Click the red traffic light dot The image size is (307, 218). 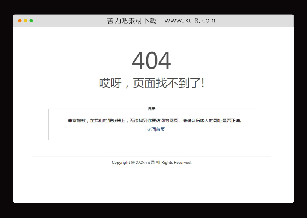pos(19,21)
